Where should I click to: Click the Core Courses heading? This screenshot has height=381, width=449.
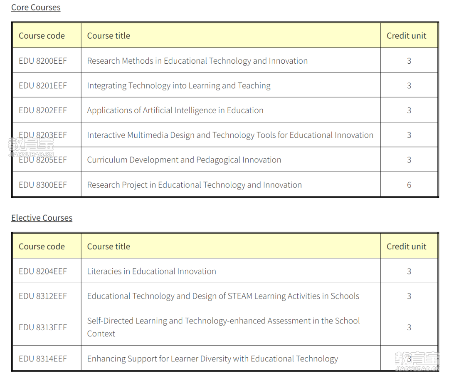[36, 7]
